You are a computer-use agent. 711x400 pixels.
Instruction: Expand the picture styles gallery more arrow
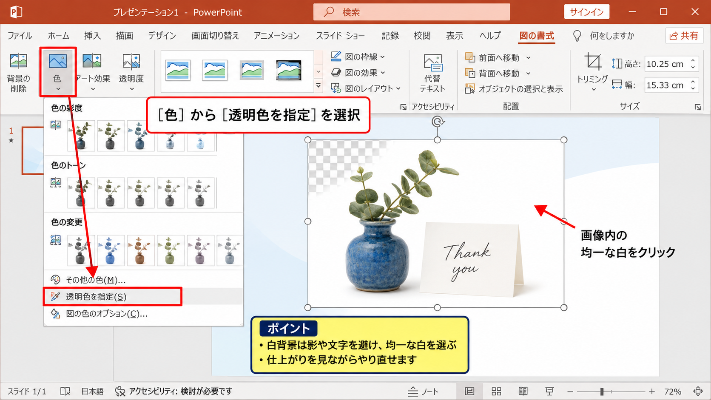click(319, 86)
